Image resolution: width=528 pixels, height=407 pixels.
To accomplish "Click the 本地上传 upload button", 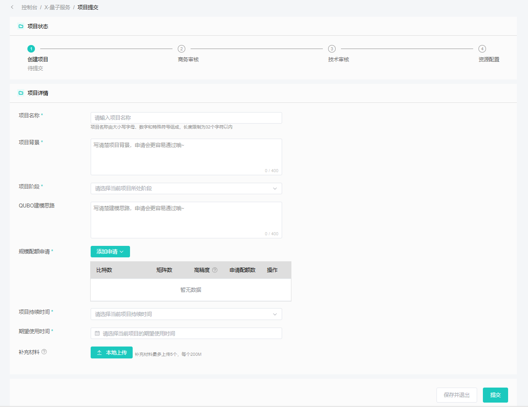I will click(x=111, y=353).
